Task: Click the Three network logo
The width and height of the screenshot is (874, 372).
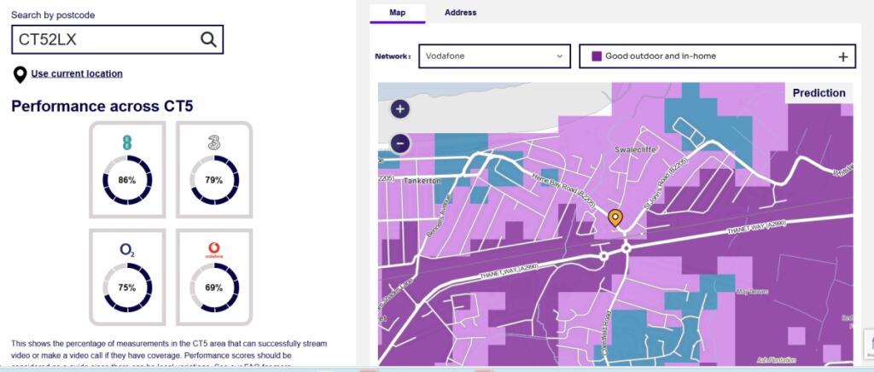Action: click(214, 143)
